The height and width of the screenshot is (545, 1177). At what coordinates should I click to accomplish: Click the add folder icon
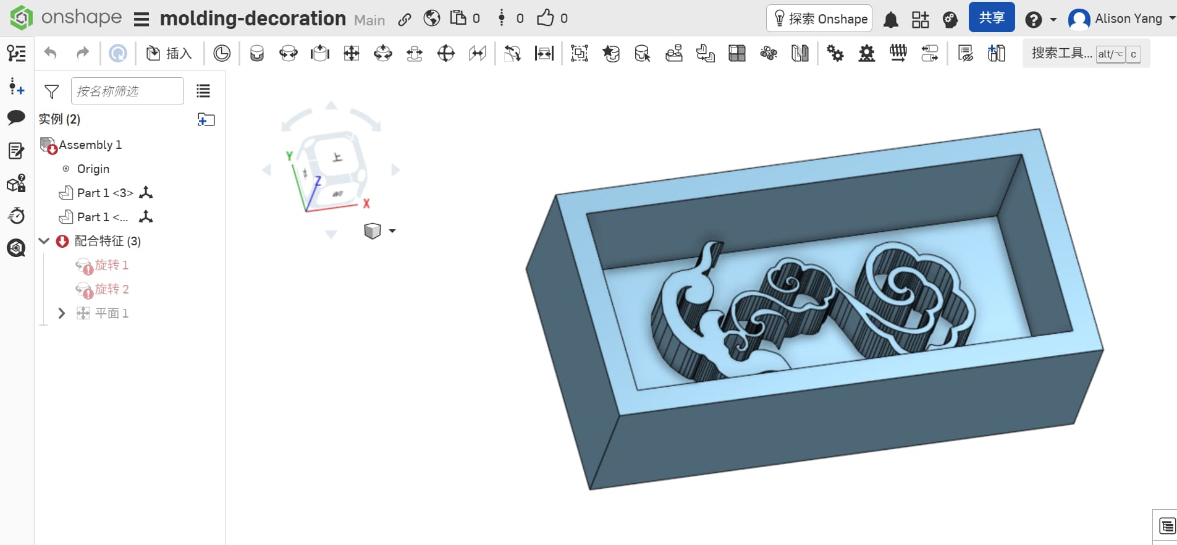(206, 119)
